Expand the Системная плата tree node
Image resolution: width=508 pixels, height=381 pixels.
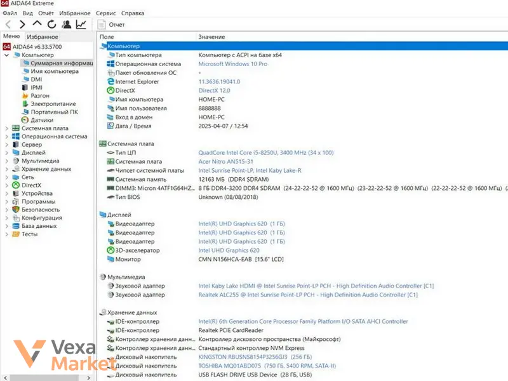pos(6,128)
